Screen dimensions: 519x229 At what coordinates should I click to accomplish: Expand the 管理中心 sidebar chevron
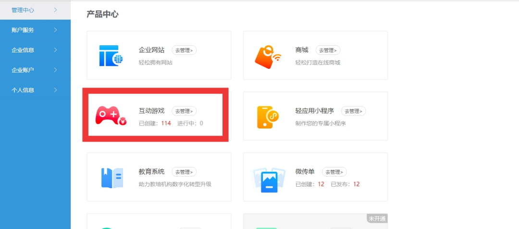tap(56, 10)
